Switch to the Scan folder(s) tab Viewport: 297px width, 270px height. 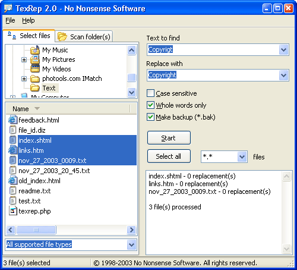[x=84, y=37]
